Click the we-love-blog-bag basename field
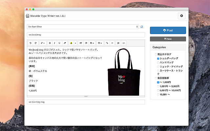210x131 pixels. point(86,102)
